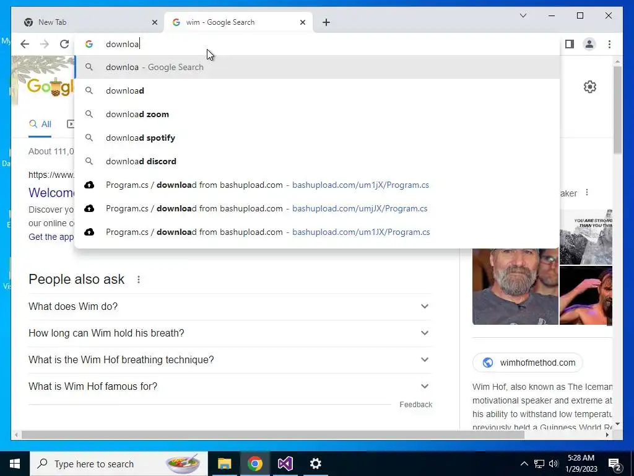This screenshot has height=476, width=634.
Task: Open Settings from the taskbar
Action: coord(315,464)
